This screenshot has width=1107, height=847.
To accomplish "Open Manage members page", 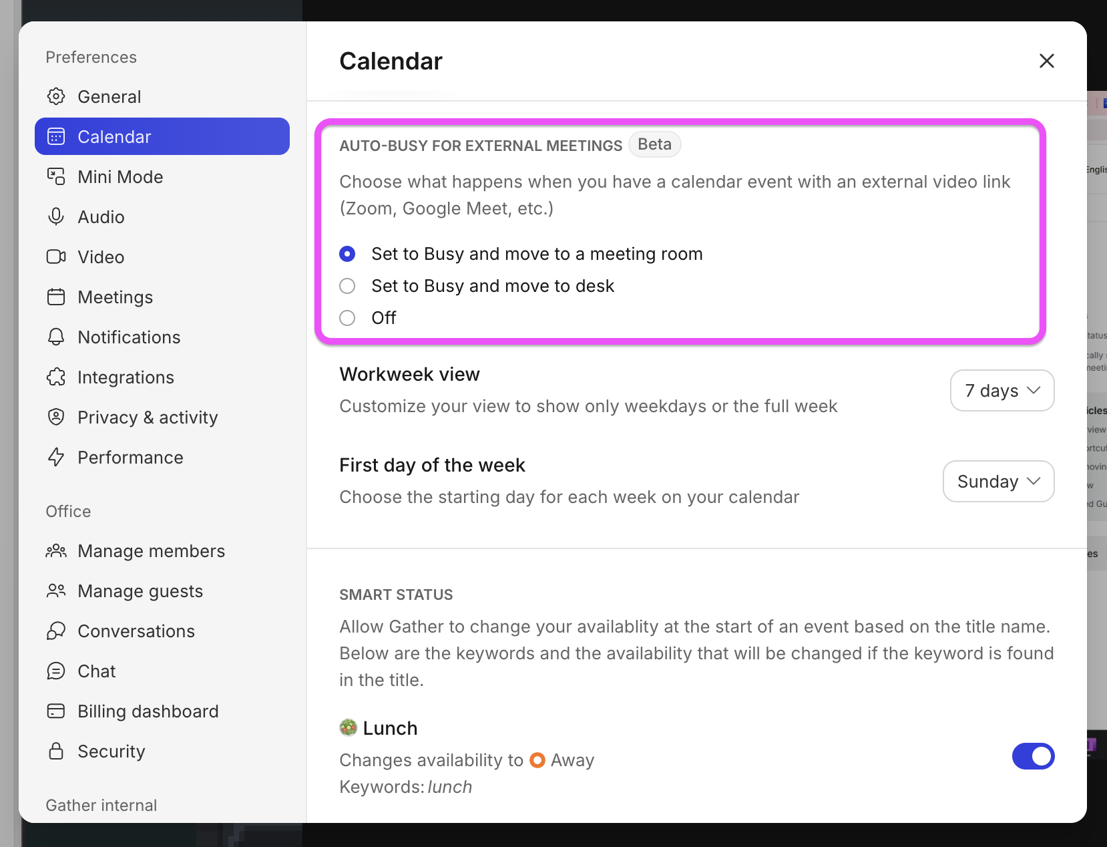I will pyautogui.click(x=151, y=551).
